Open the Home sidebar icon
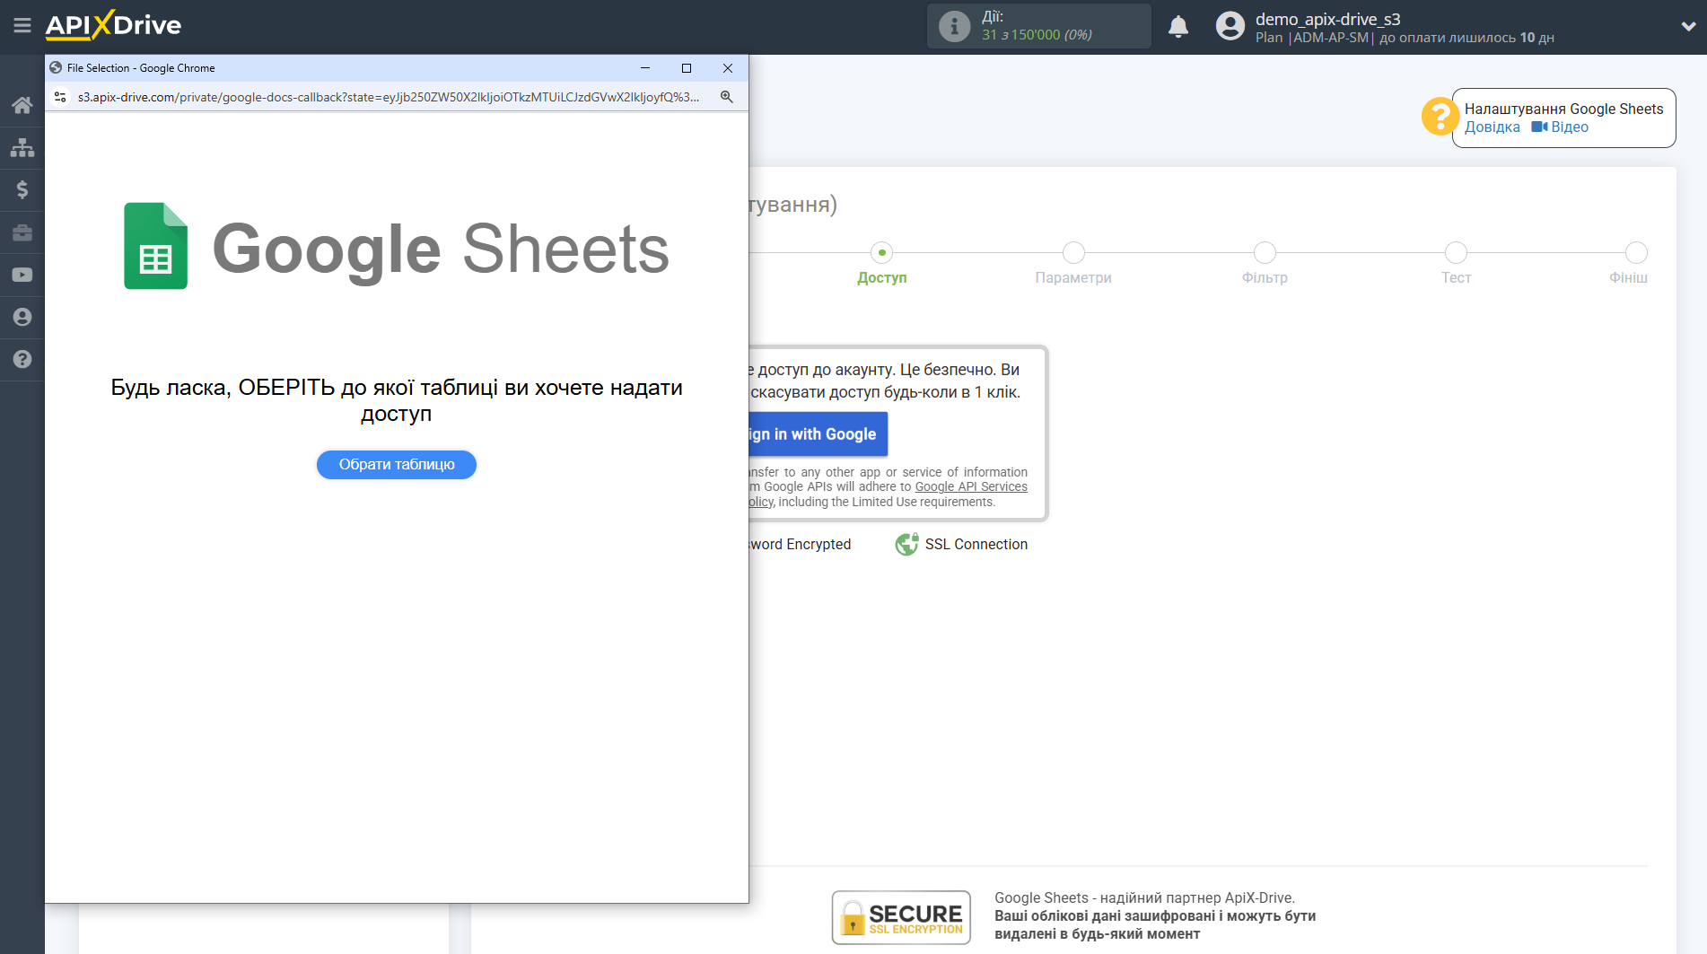 point(22,105)
